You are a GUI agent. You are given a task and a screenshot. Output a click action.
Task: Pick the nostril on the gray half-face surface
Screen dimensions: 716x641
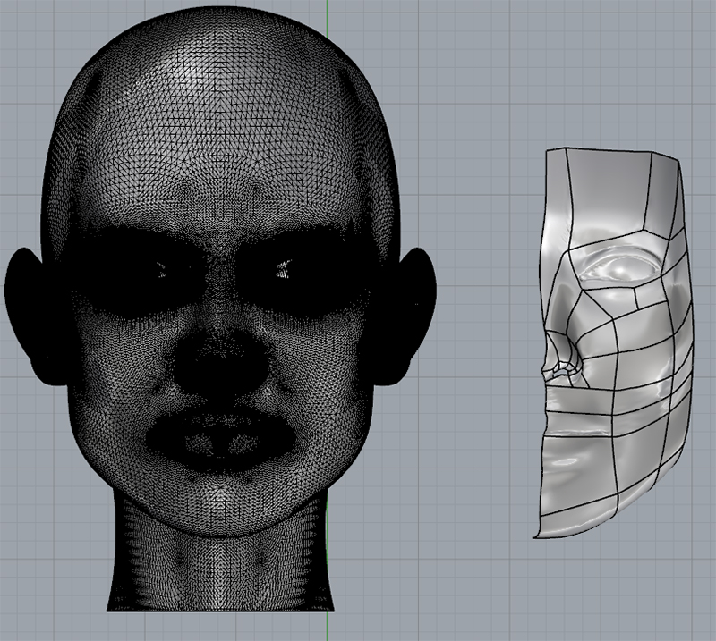pos(562,368)
